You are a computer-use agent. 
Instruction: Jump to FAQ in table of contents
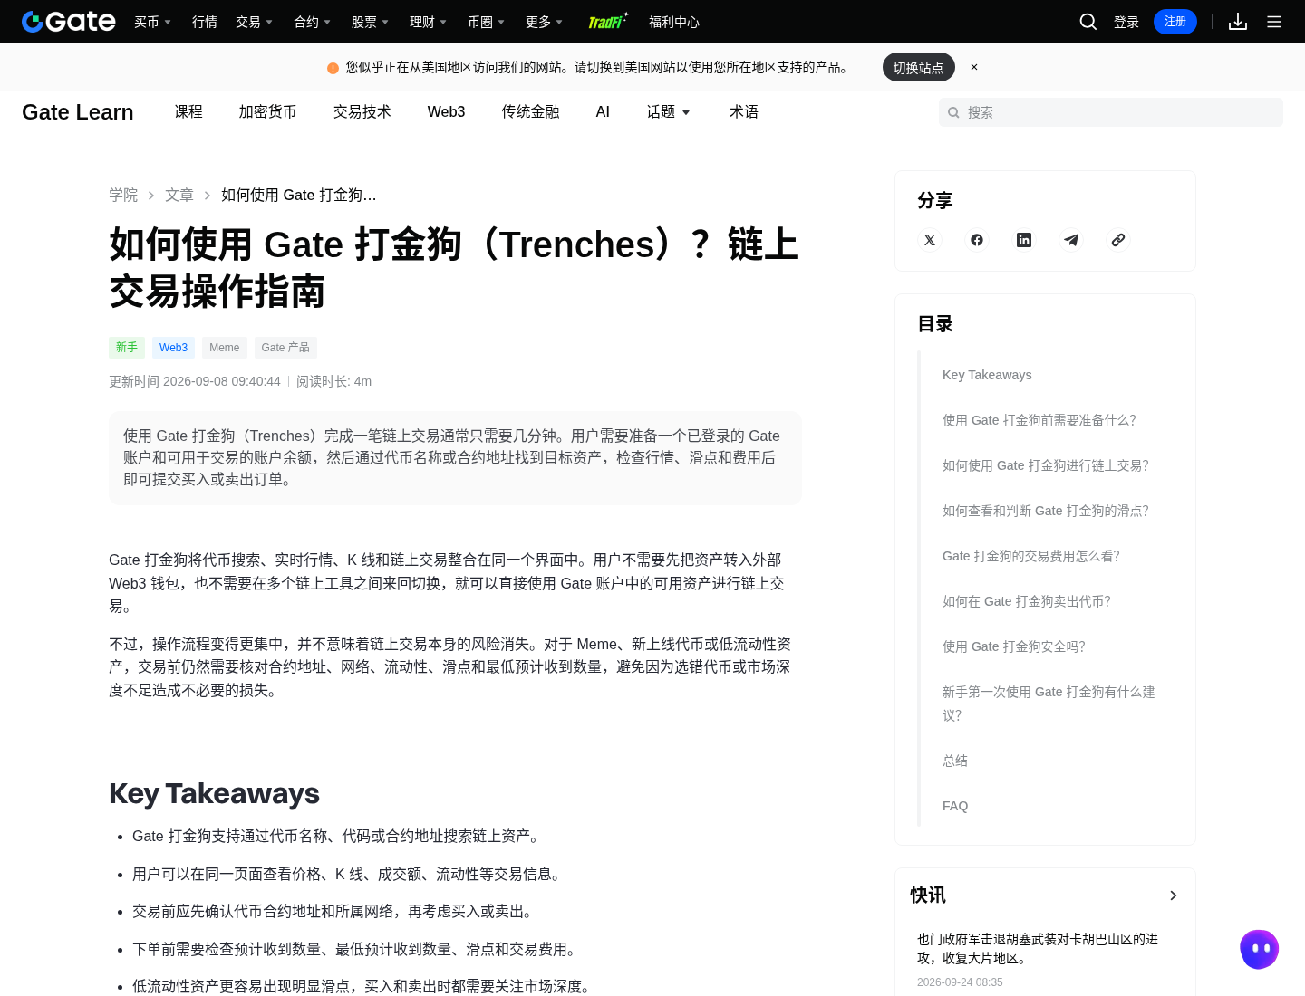pyautogui.click(x=955, y=806)
